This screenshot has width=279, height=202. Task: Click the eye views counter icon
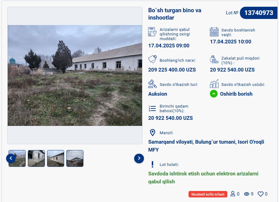click(246, 194)
